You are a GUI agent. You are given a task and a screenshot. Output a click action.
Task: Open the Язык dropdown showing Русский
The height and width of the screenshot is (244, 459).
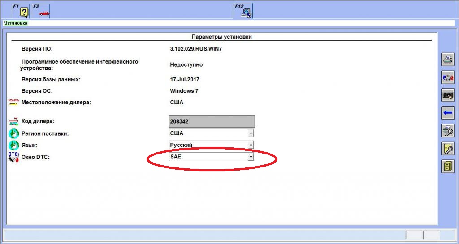click(211, 145)
